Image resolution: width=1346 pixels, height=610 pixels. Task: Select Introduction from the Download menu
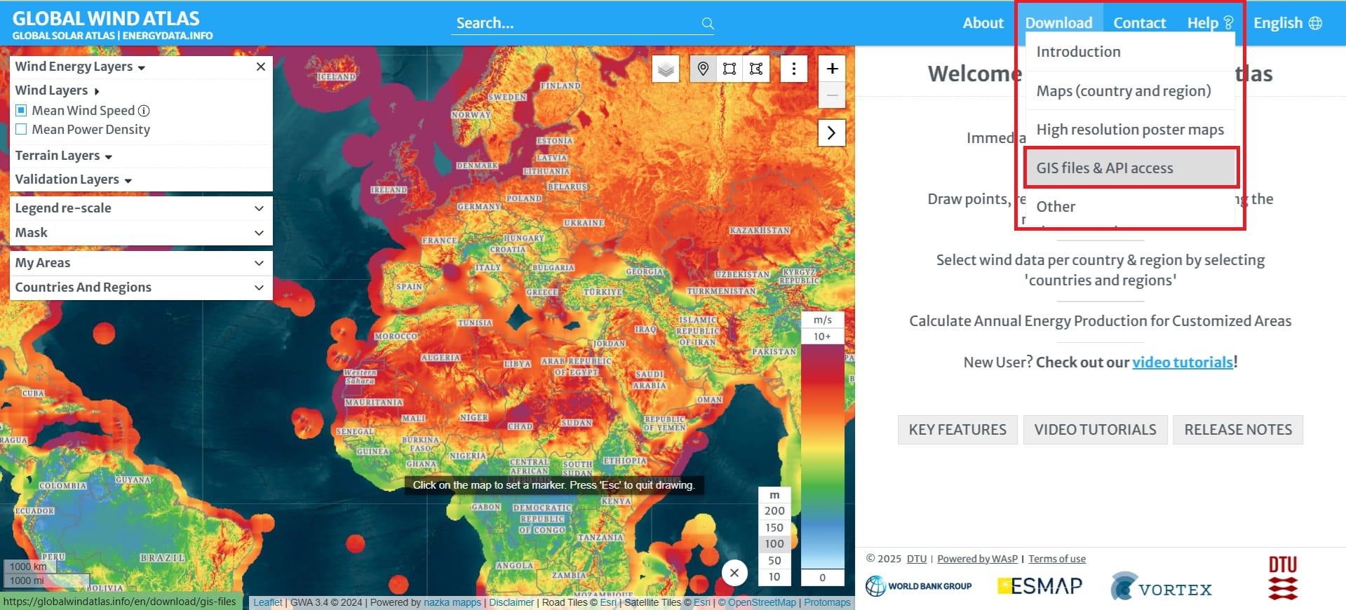[x=1130, y=52]
